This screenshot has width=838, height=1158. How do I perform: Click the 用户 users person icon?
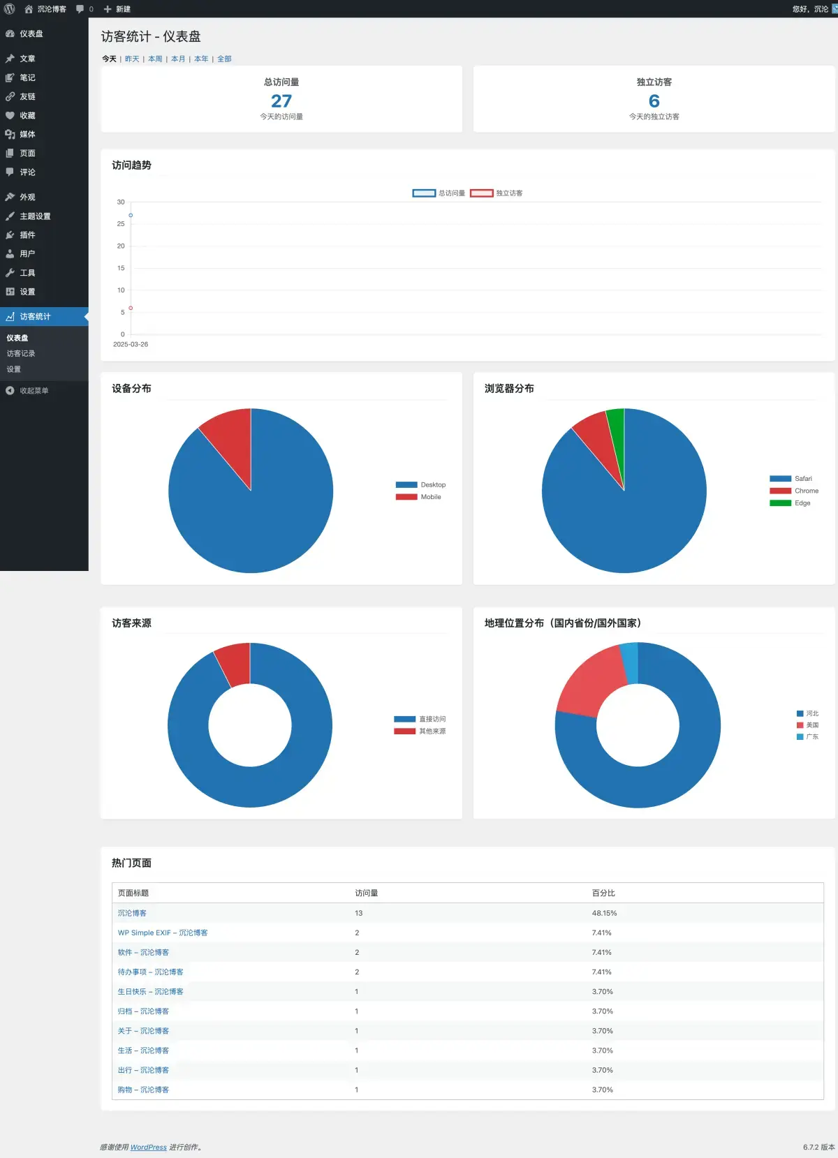tap(10, 254)
